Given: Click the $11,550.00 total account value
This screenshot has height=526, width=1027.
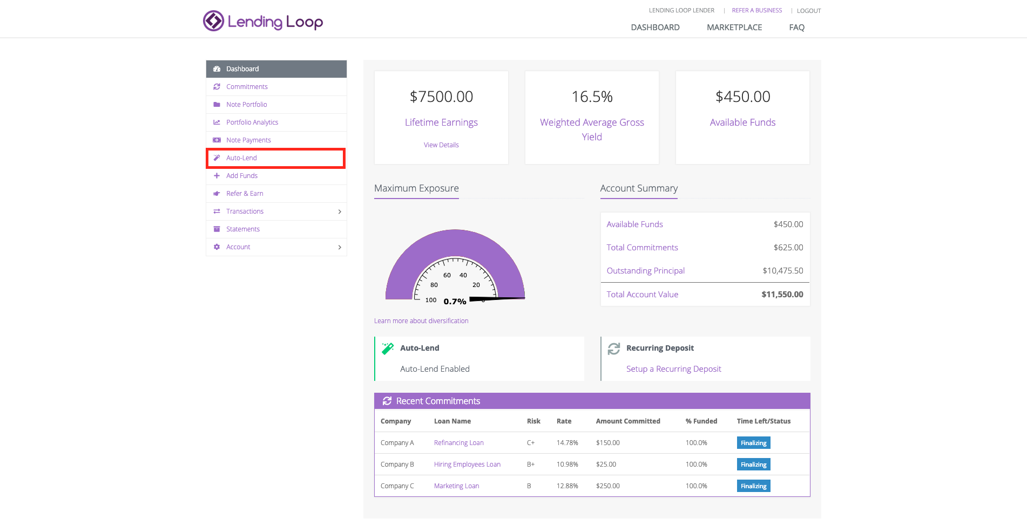Looking at the screenshot, I should tap(782, 295).
